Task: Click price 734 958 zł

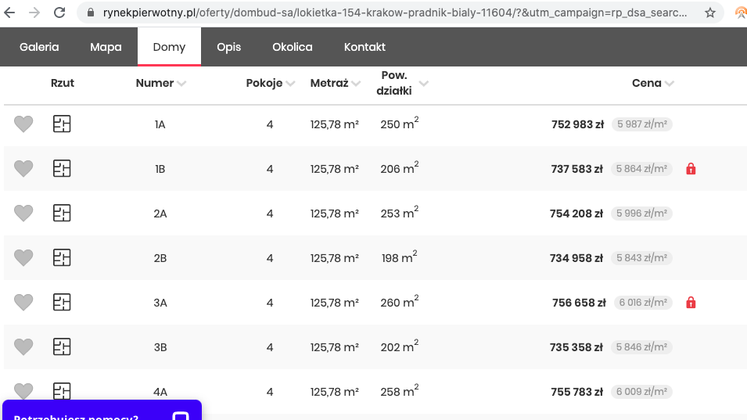Action: click(x=576, y=258)
